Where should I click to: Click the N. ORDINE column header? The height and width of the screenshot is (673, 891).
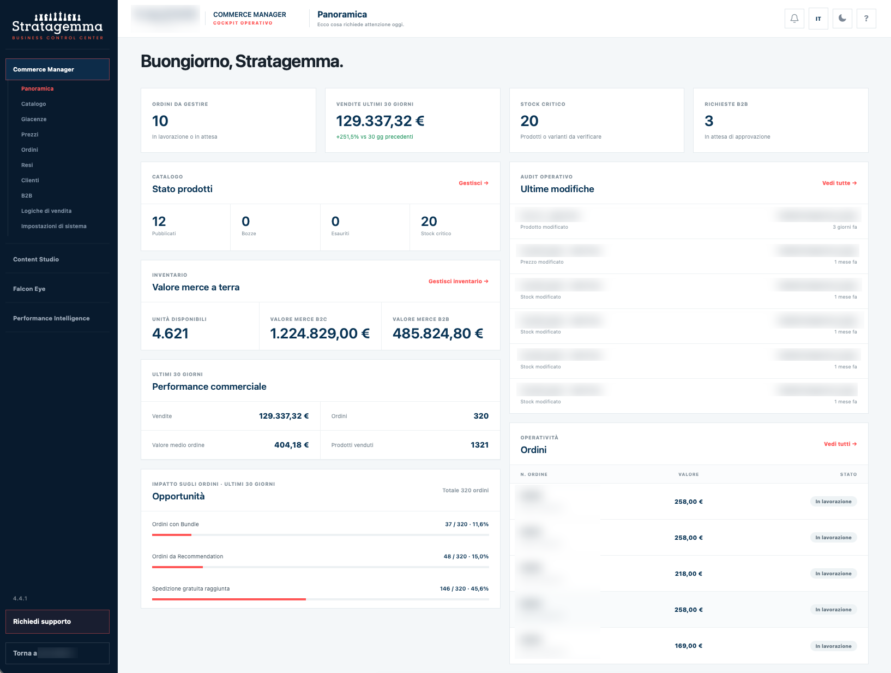coord(534,474)
